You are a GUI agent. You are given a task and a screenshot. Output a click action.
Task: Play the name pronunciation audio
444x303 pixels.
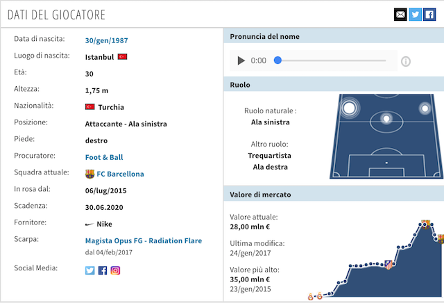pyautogui.click(x=241, y=60)
